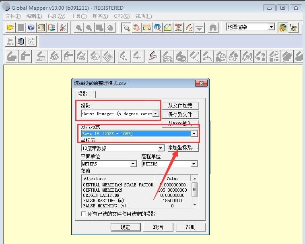Viewport: 305px width, 244px height.
Task: Click the 从文件加载 button
Action: pyautogui.click(x=180, y=105)
